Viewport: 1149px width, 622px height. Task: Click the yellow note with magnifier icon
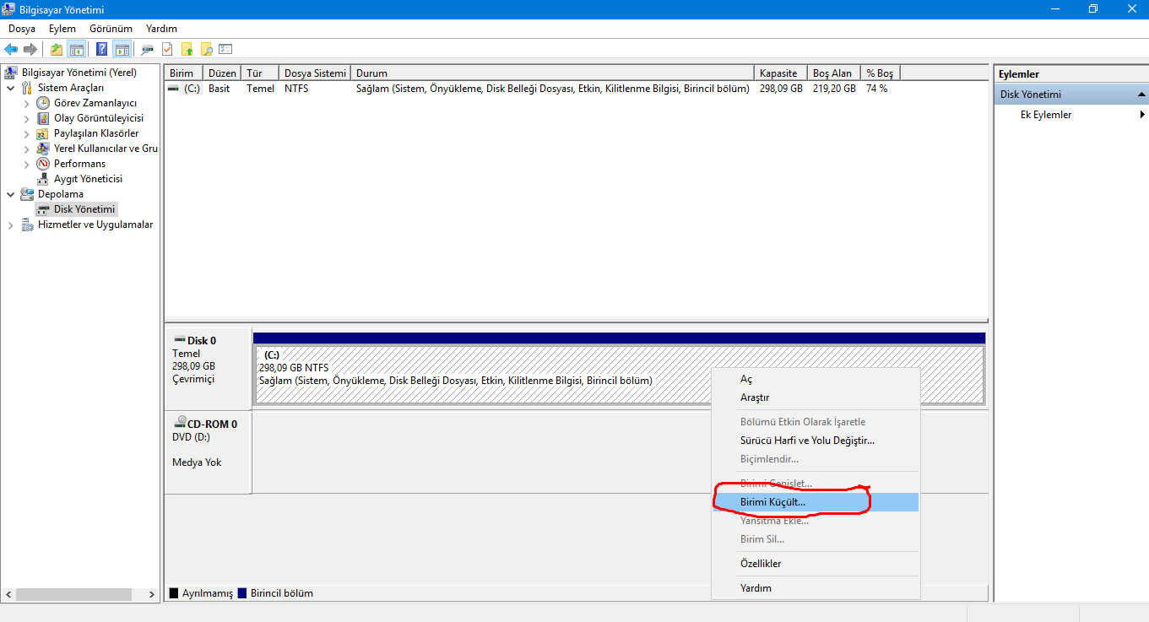206,49
